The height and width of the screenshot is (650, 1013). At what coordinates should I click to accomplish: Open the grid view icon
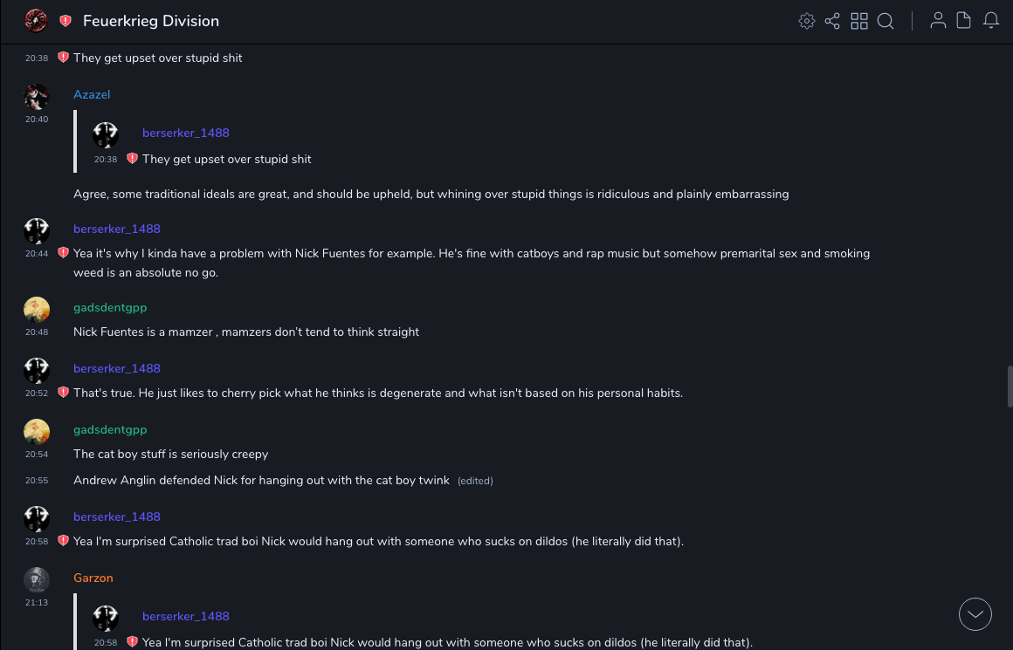859,21
